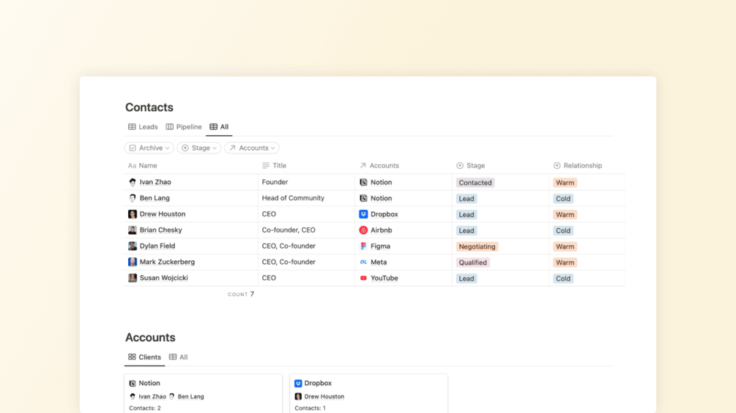This screenshot has height=413, width=736.
Task: Click the Relationship column header
Action: (x=578, y=166)
